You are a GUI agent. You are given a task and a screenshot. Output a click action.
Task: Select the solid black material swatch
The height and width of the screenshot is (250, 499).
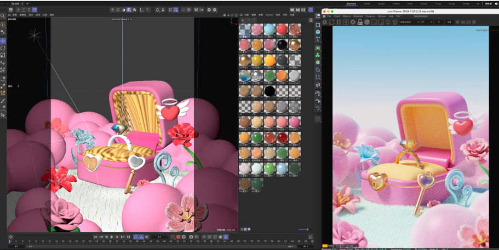point(268,91)
